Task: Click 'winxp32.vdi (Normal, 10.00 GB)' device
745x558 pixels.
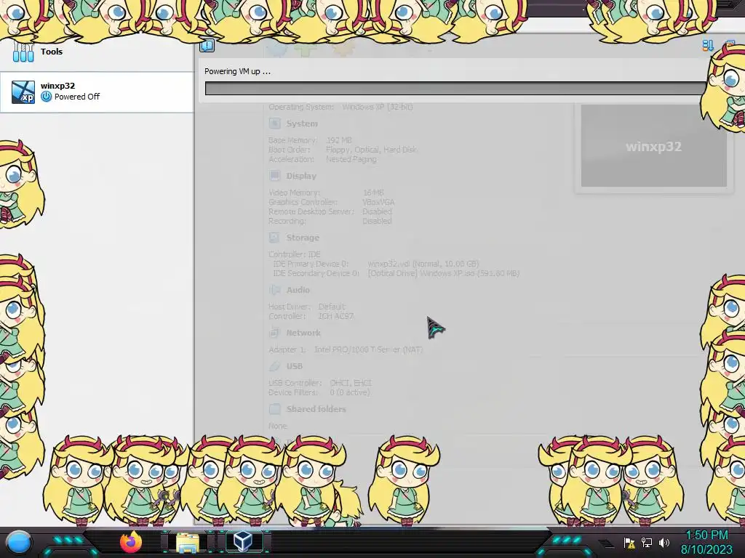Action: 423,264
